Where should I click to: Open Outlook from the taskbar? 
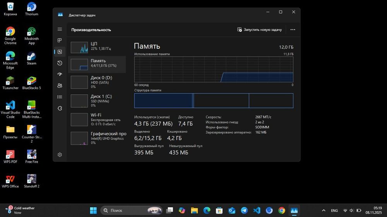[232, 210]
